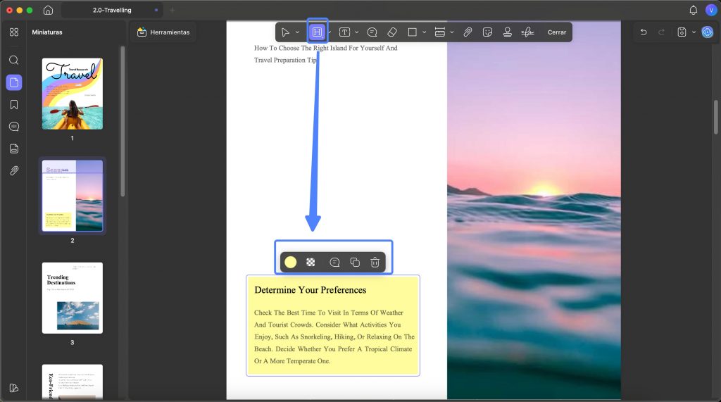Viewport: 721px width, 402px height.
Task: Open the Herramientas tools button
Action: click(163, 32)
